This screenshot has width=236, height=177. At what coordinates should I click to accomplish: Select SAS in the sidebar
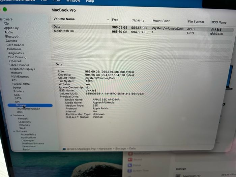click(17, 95)
